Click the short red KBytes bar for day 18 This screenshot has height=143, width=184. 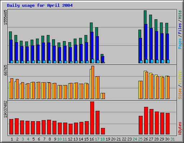[x=103, y=131]
